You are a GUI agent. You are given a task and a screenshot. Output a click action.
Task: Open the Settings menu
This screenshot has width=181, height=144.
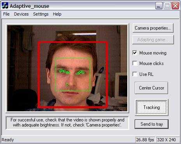pos(41,14)
